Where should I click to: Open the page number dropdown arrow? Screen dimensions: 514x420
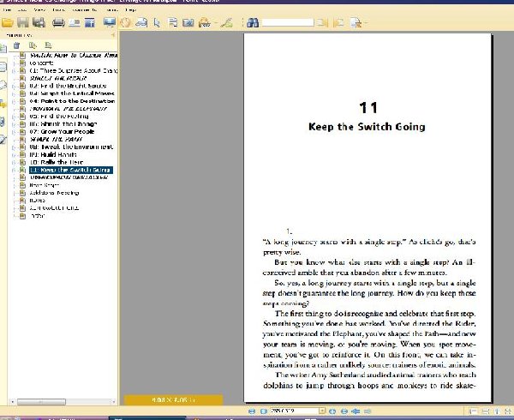(322, 411)
